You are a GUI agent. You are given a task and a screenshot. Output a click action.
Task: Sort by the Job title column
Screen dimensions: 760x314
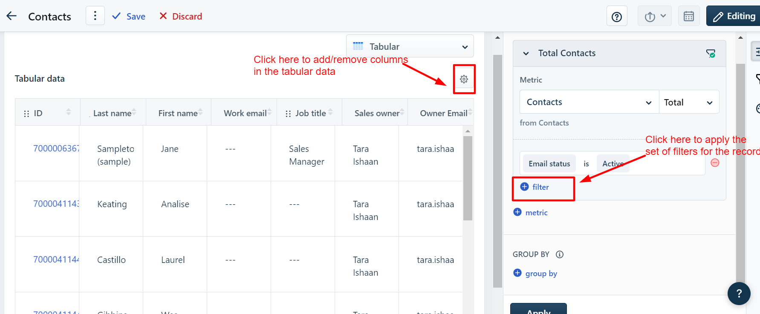pyautogui.click(x=330, y=112)
